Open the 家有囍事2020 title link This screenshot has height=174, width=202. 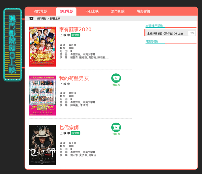coord(75,29)
